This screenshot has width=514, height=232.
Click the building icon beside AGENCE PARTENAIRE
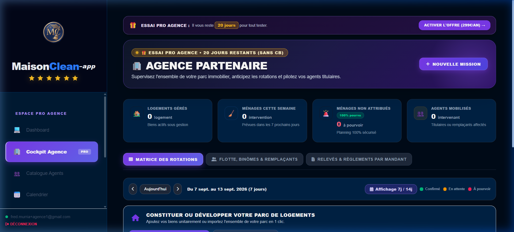(x=137, y=66)
